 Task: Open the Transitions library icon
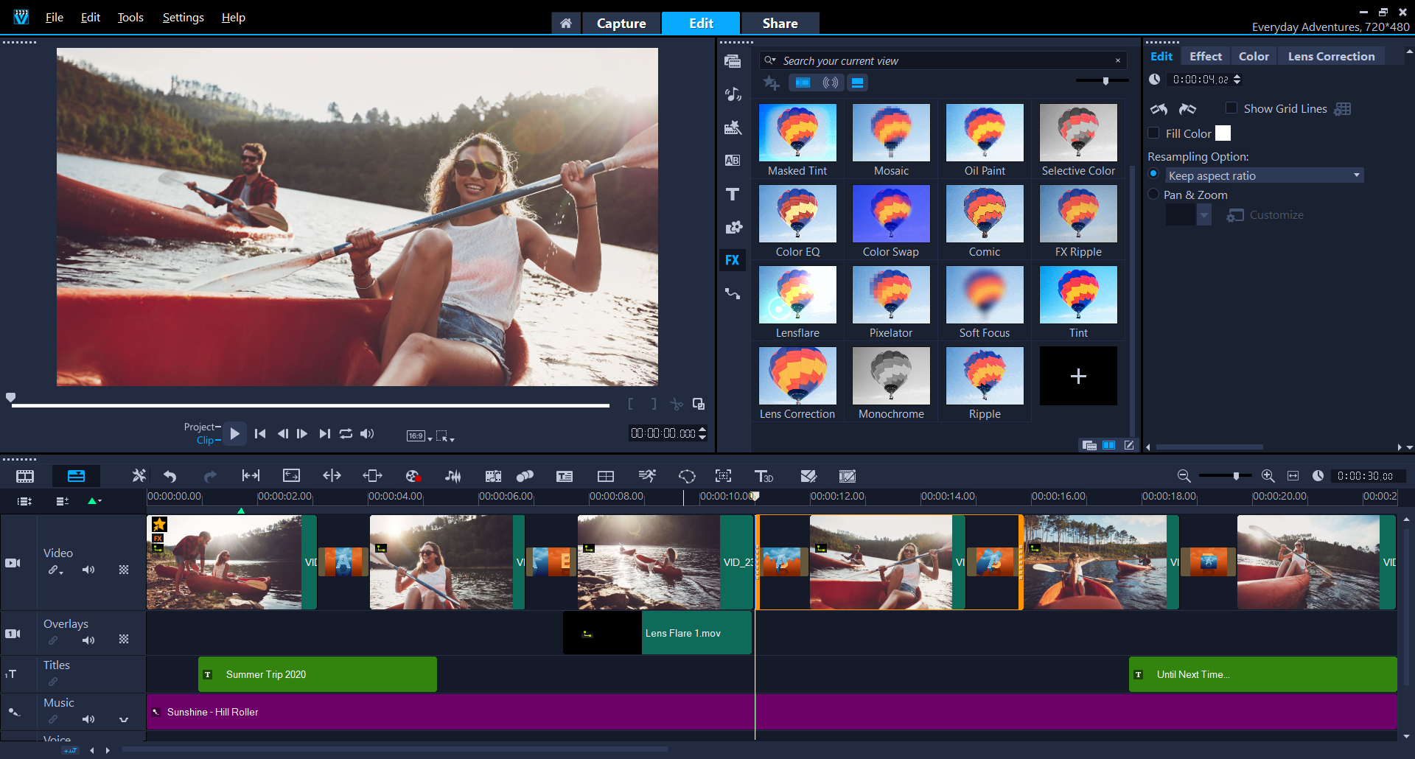point(732,161)
